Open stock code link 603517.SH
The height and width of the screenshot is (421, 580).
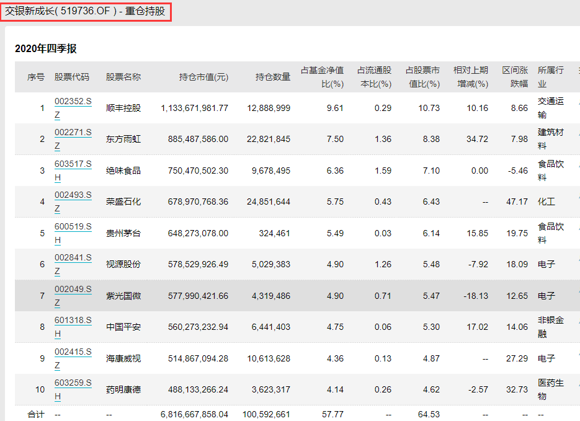click(x=73, y=171)
